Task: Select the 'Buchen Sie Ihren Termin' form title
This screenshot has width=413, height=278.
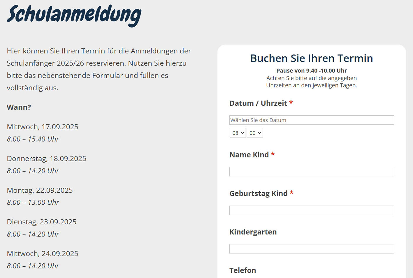Action: [312, 58]
